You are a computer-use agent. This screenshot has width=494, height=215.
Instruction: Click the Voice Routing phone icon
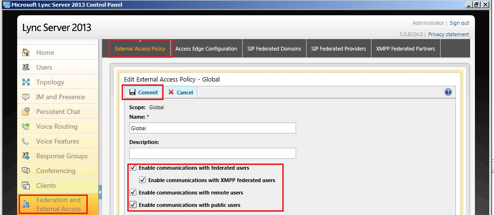click(26, 126)
